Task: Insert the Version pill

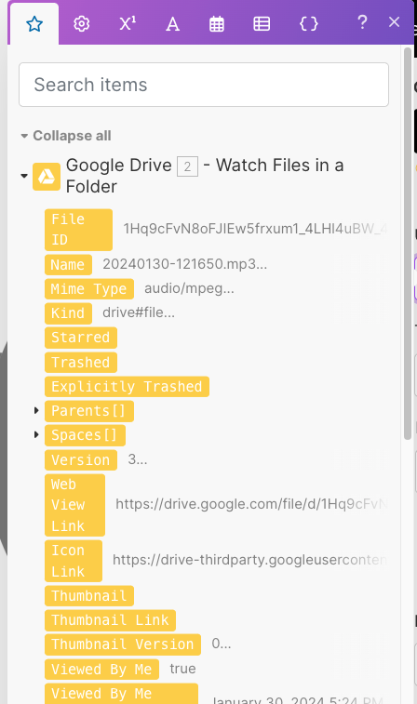Action: [x=81, y=459]
